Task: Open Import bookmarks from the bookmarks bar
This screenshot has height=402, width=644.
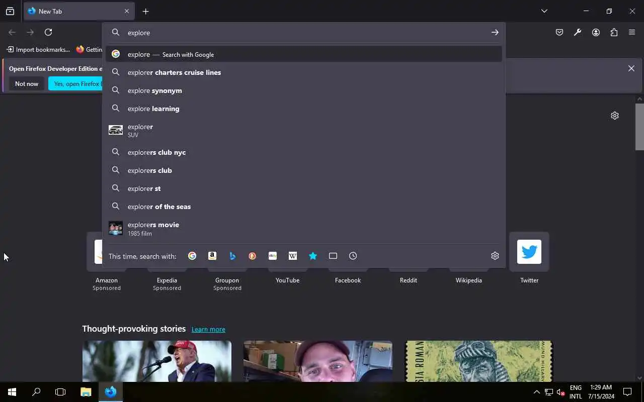Action: [38, 49]
